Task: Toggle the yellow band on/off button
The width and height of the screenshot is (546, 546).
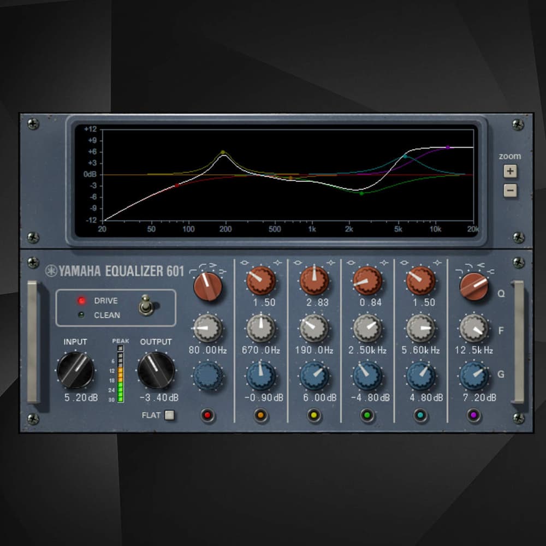Action: click(x=314, y=415)
